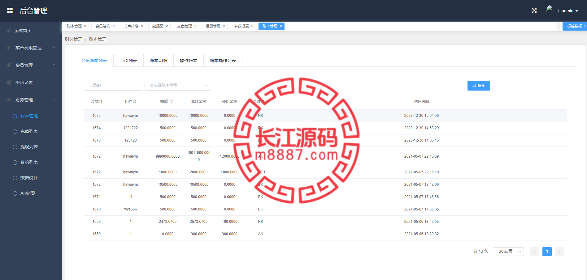Switch to the 会员结构 tag
The width and height of the screenshot is (587, 280).
pyautogui.click(x=103, y=26)
